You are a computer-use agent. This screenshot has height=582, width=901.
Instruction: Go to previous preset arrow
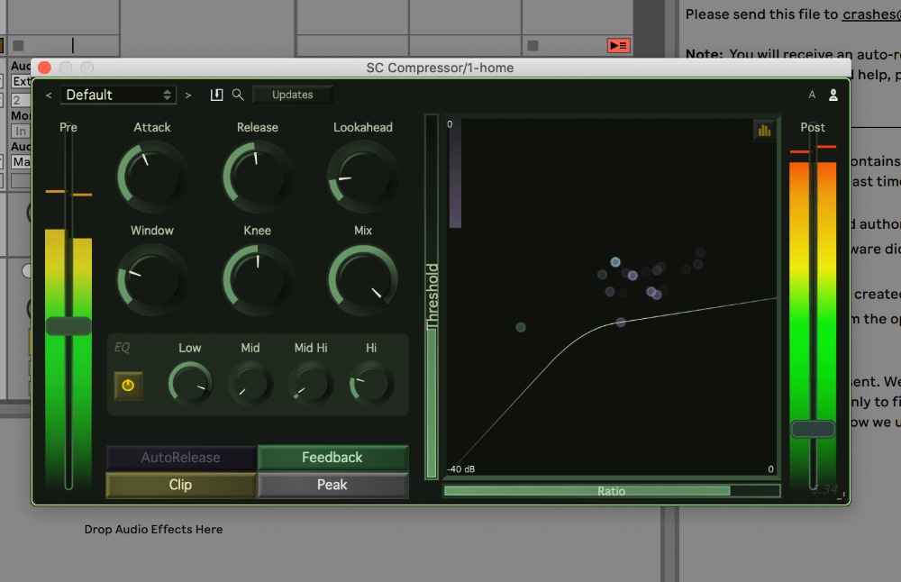click(49, 95)
